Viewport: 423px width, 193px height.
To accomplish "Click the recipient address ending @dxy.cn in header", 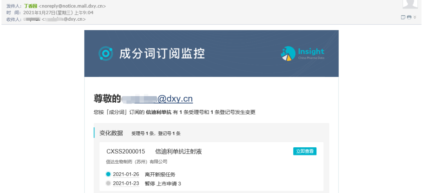I will click(x=64, y=19).
